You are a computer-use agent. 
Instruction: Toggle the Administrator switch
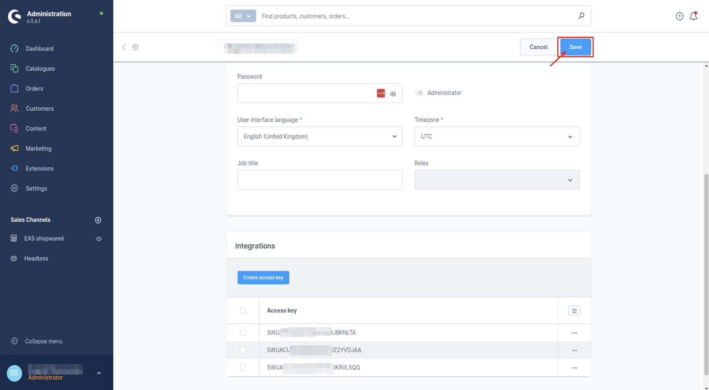pyautogui.click(x=419, y=93)
